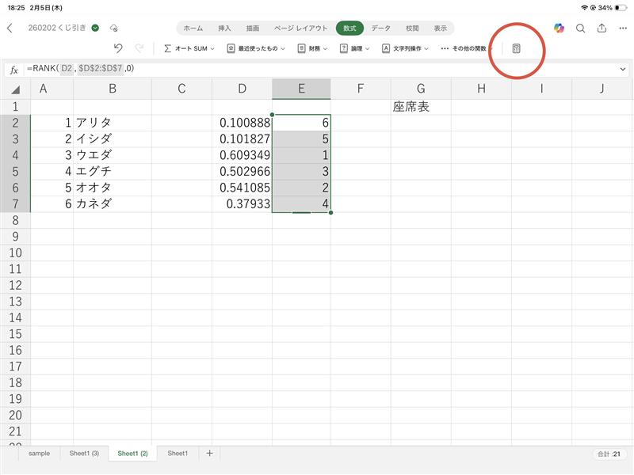The image size is (634, 475).
Task: Expand the 文字列操作 functions dropdown
Action: pos(405,48)
